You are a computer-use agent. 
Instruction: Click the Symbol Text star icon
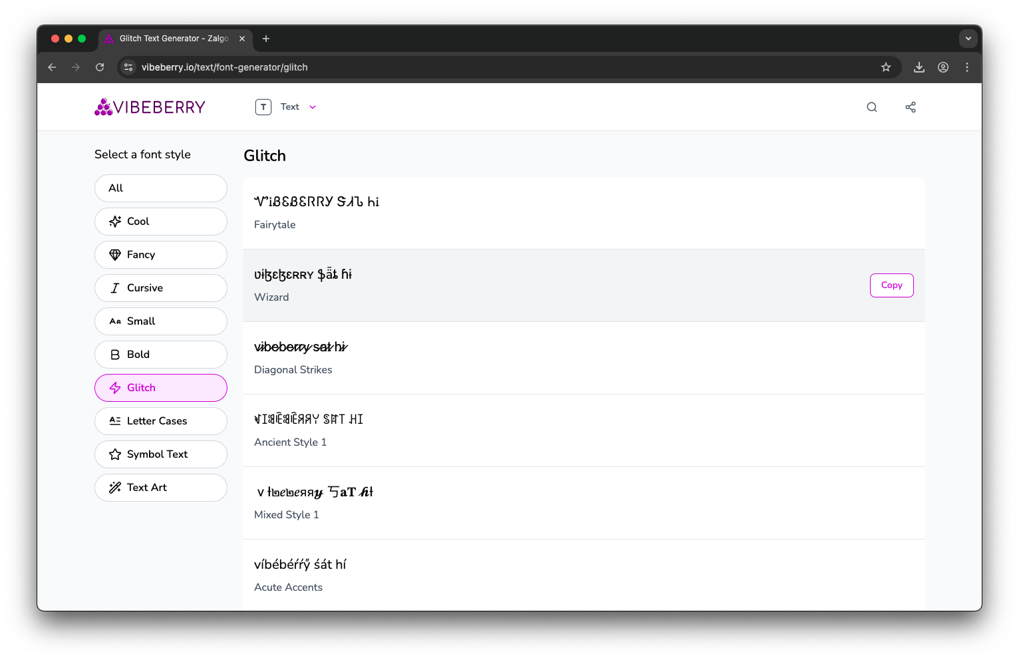tap(114, 454)
